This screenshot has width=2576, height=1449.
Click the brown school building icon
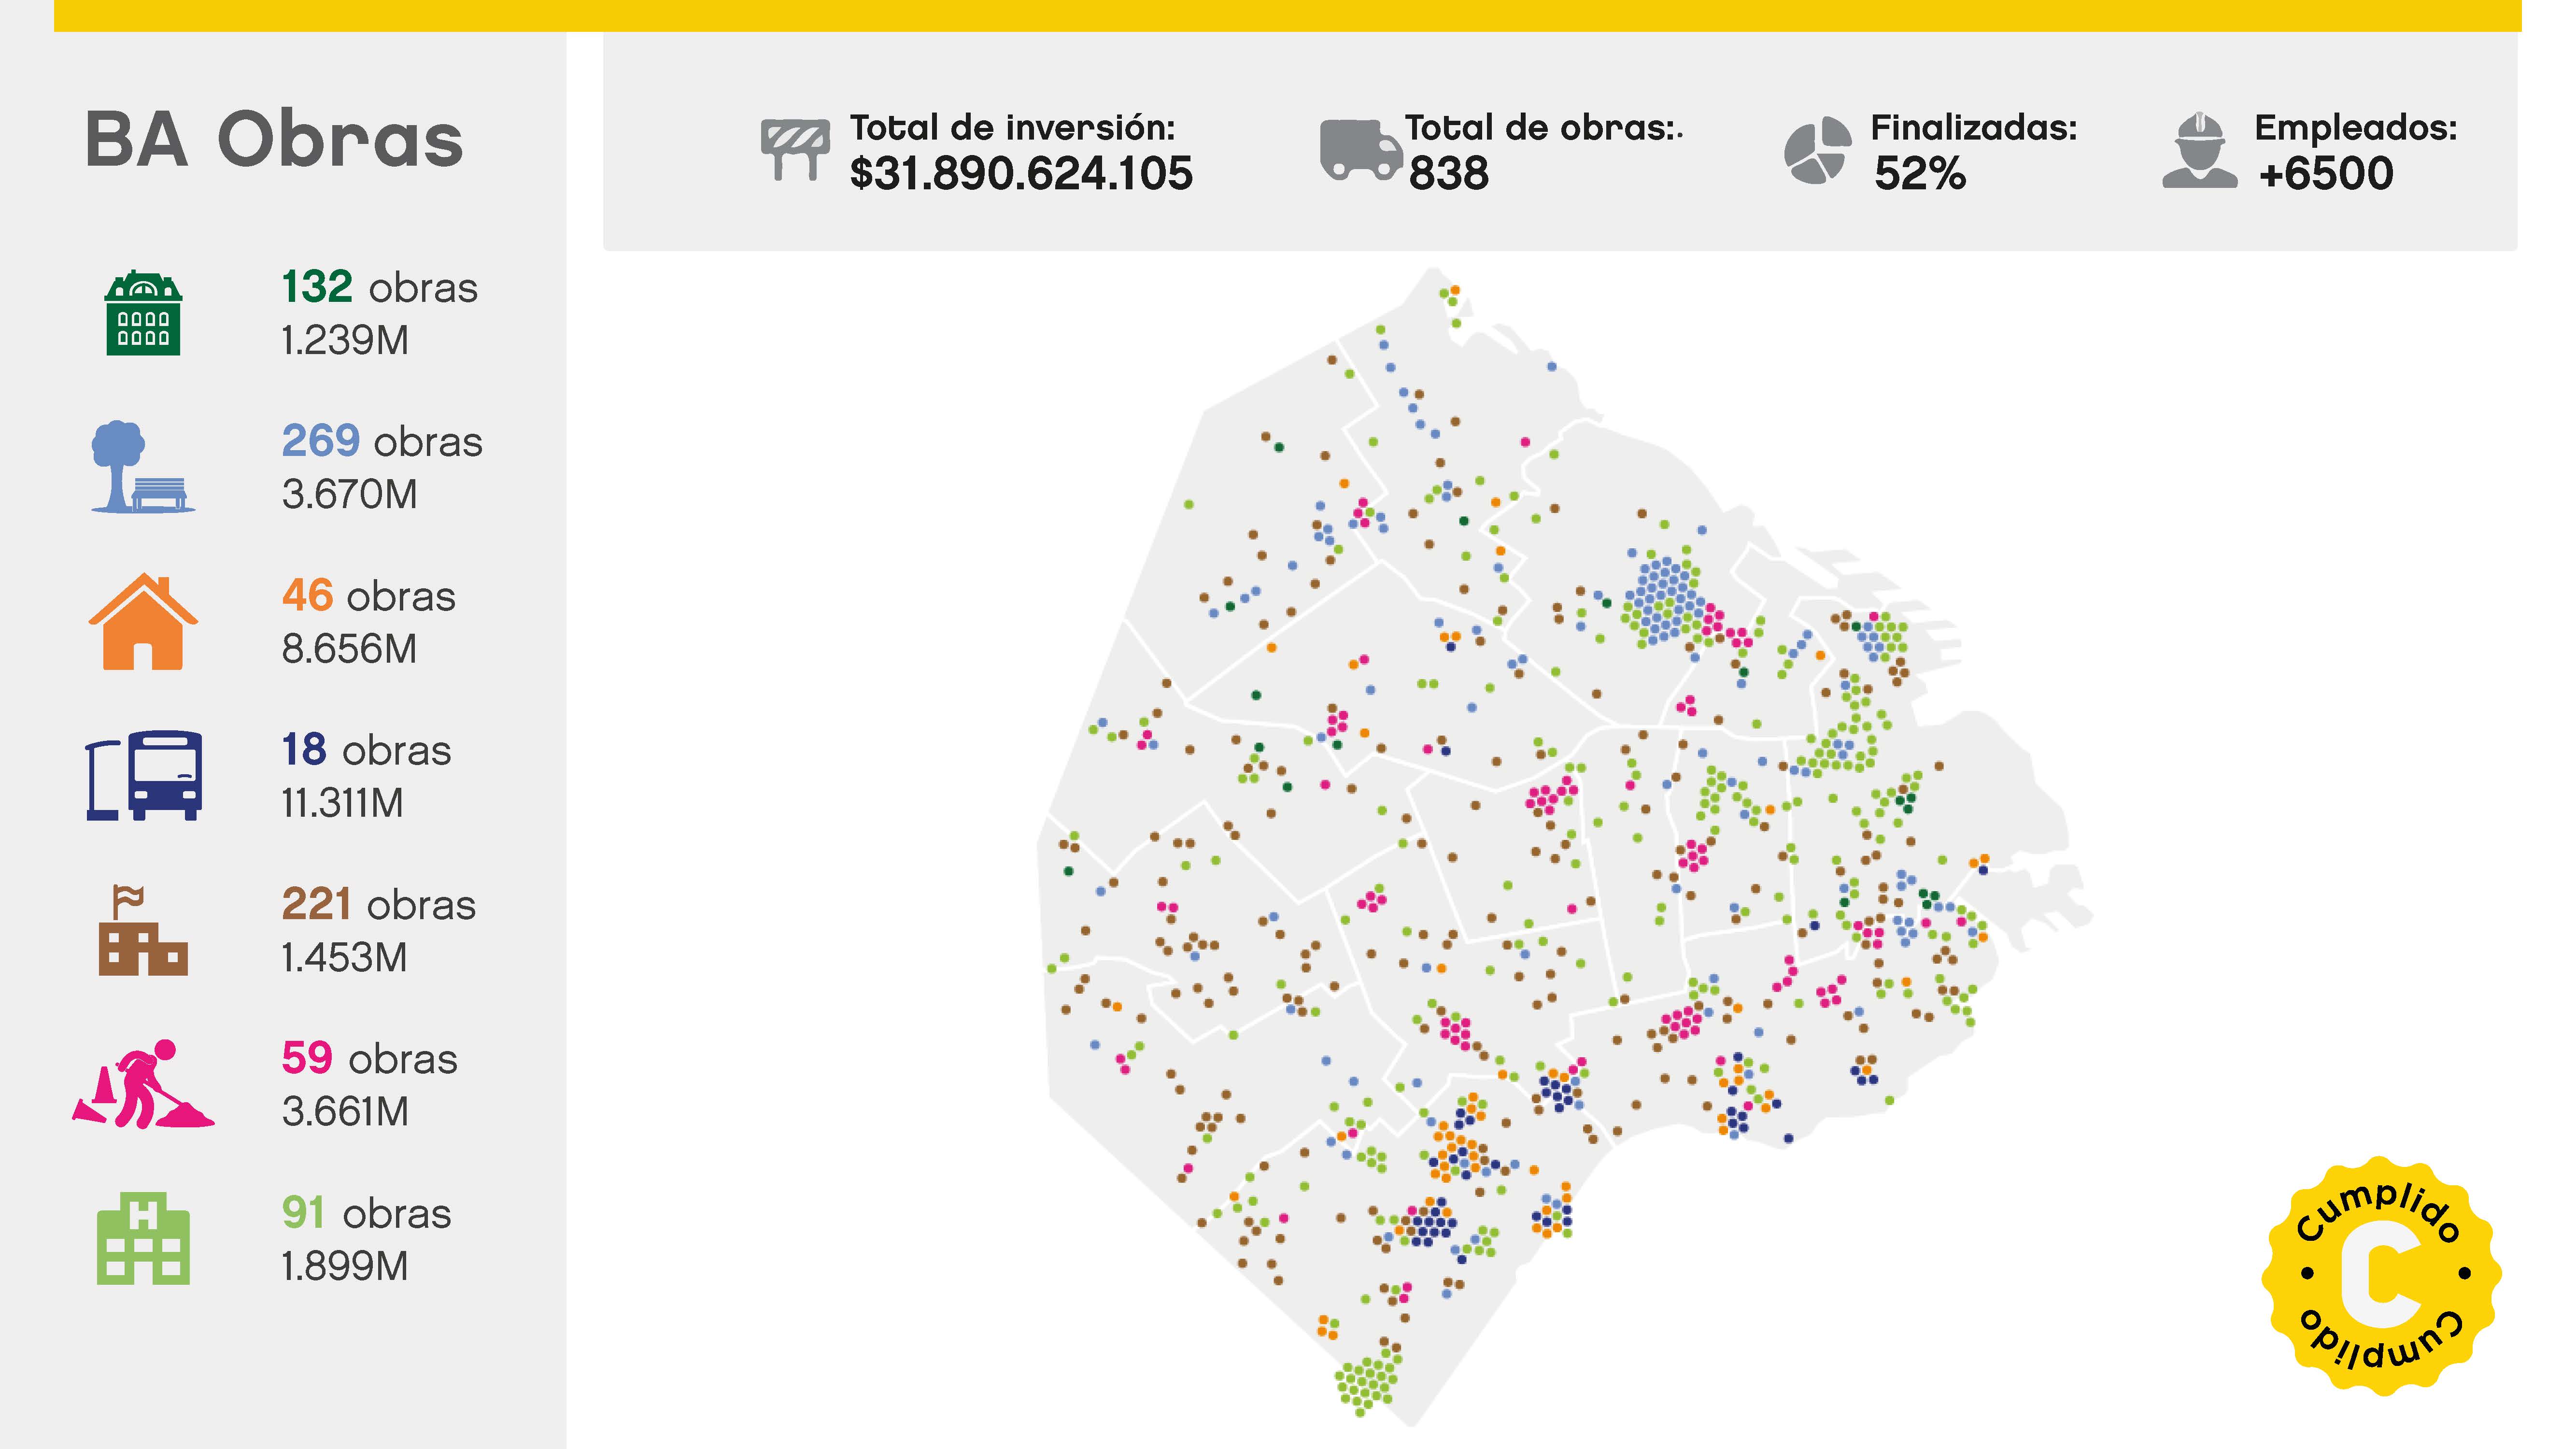(x=143, y=930)
